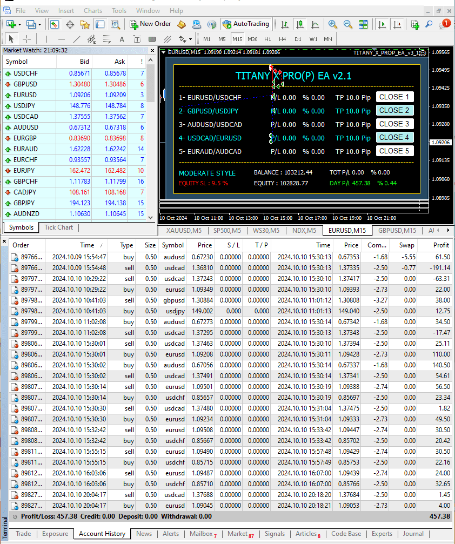This screenshot has height=544, width=455.
Task: Toggle the Terminal panel toolbar icon
Action: pyautogui.click(x=100, y=24)
